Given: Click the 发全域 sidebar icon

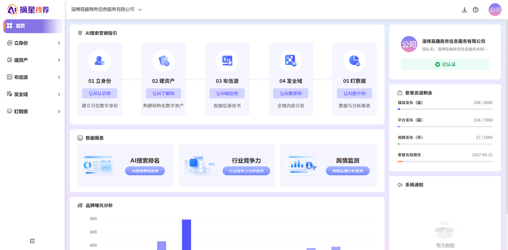Looking at the screenshot, I should click(x=10, y=94).
